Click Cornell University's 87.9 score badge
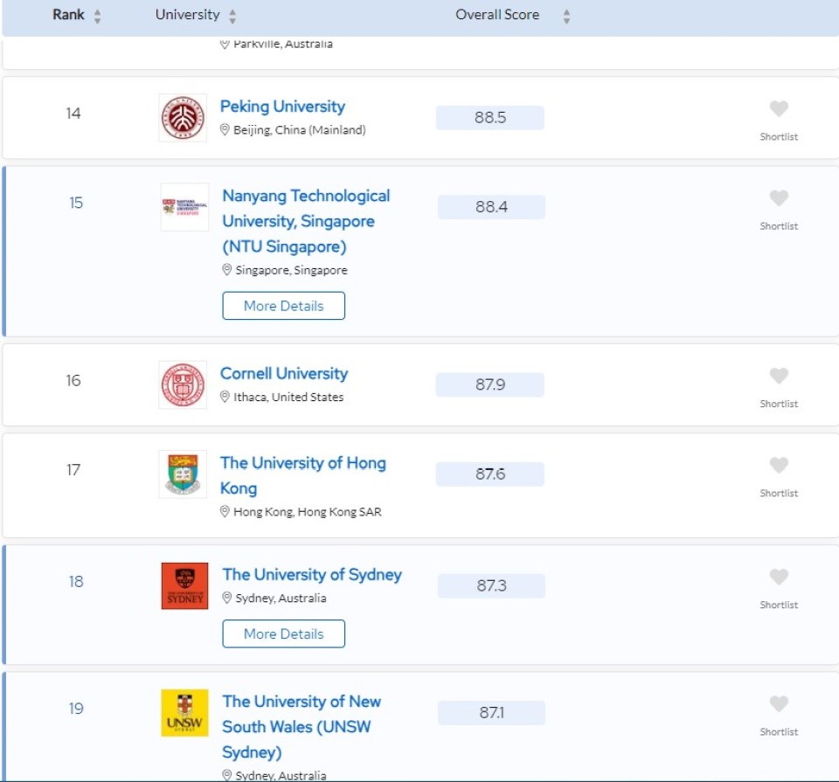Viewport: 839px width, 782px height. pos(490,384)
